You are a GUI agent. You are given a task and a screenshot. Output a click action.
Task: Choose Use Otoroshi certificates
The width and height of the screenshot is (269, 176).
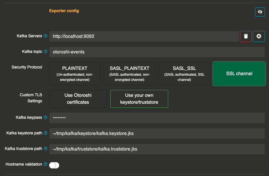78,99
